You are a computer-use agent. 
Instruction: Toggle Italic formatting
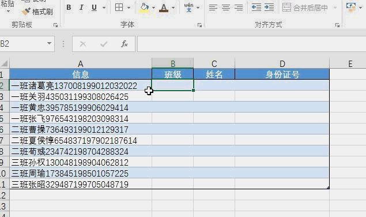pos(81,8)
